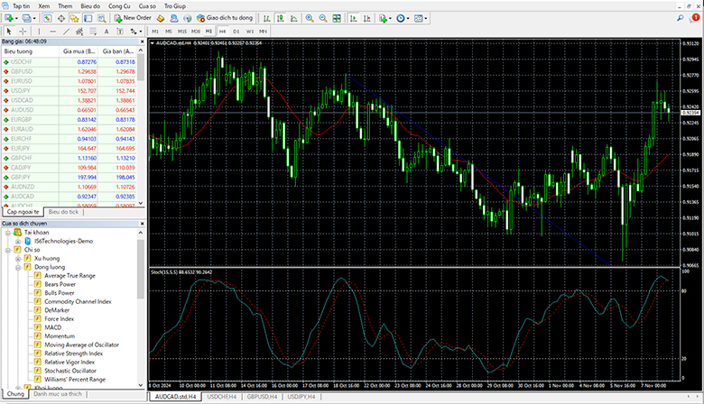
Task: Switch to the GBPUSD,H4 chart tab
Action: (x=262, y=397)
